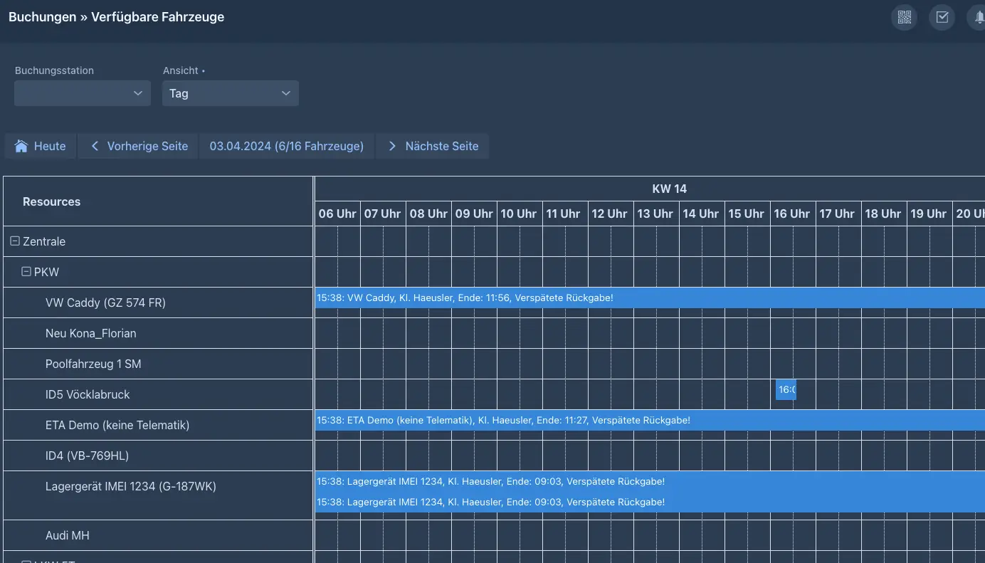Open the Buchungsstation dropdown
The image size is (985, 563).
83,93
